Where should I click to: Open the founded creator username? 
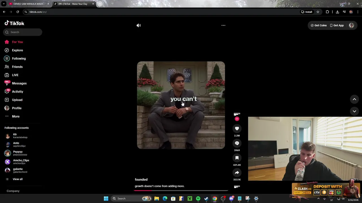(x=141, y=180)
